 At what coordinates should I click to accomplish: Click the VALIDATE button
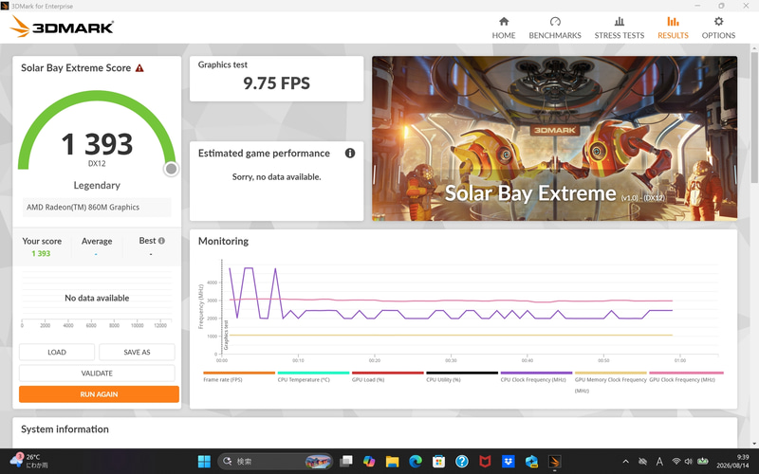click(x=97, y=373)
